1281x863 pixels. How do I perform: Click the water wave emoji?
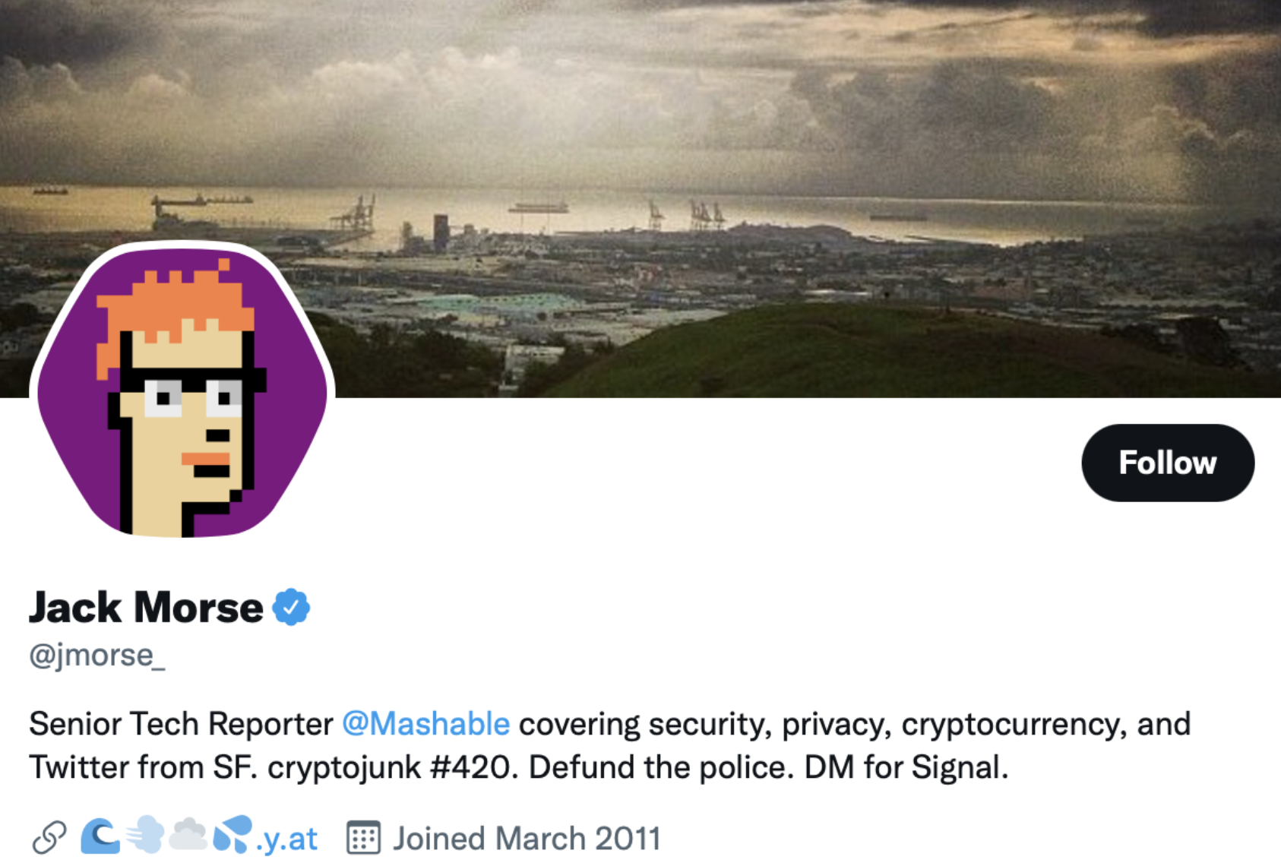click(100, 836)
